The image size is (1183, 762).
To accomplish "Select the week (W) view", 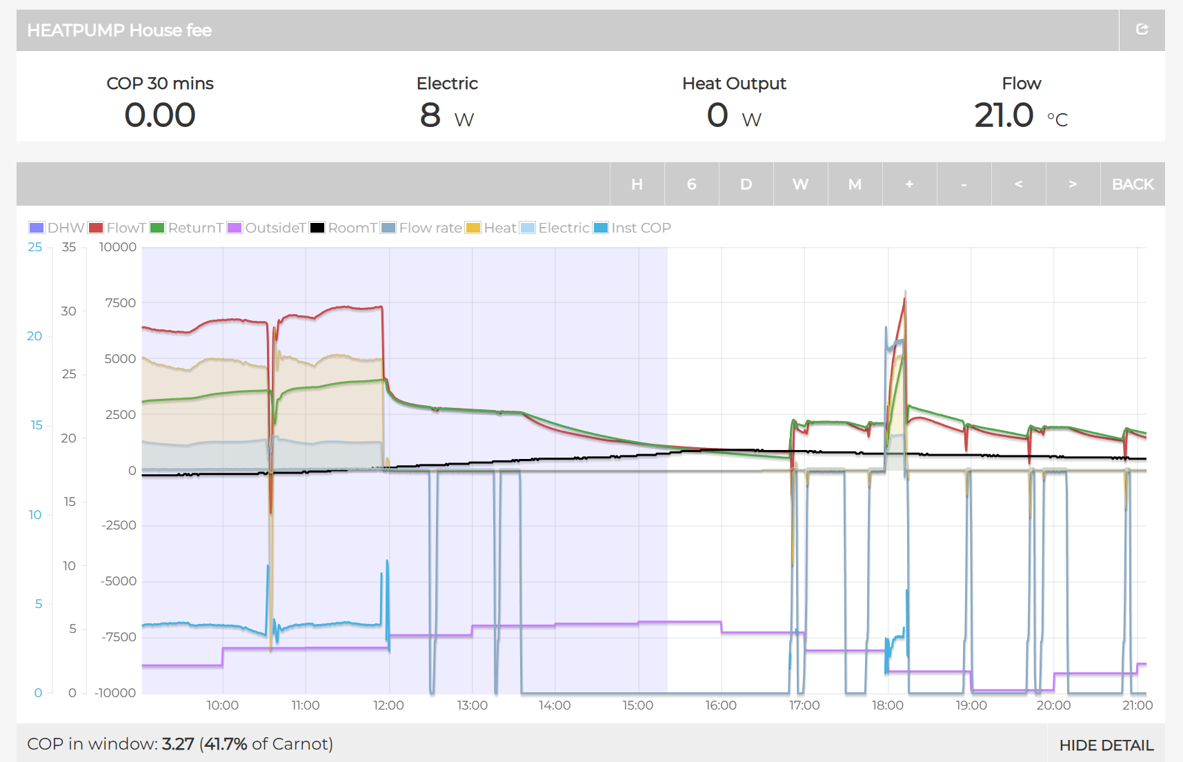I will tap(800, 184).
